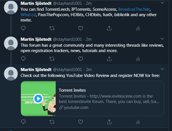The image size is (172, 131).
Task: Share the great community forum tweet
Action: [x=109, y=59]
